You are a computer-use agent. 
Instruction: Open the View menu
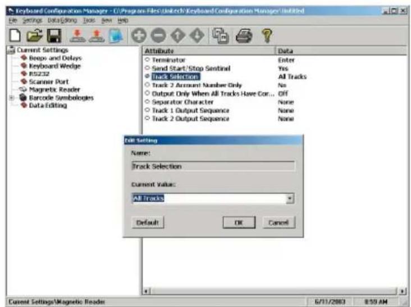point(107,20)
